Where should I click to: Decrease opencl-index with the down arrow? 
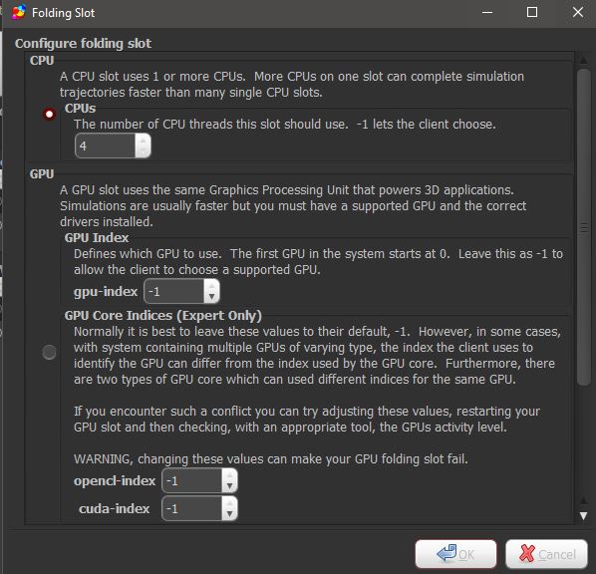tap(229, 486)
